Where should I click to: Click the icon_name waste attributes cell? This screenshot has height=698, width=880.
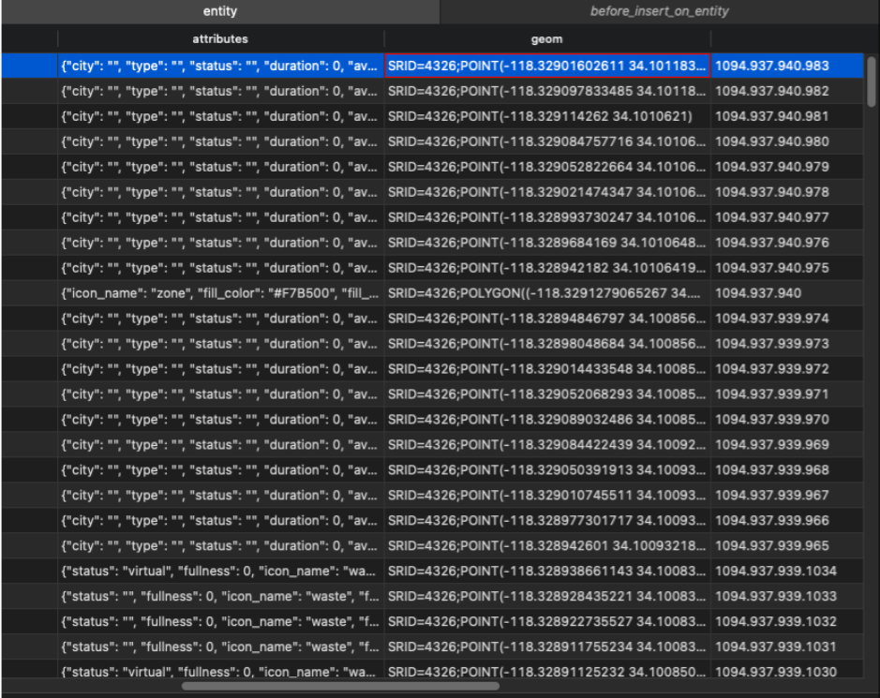pos(219,596)
